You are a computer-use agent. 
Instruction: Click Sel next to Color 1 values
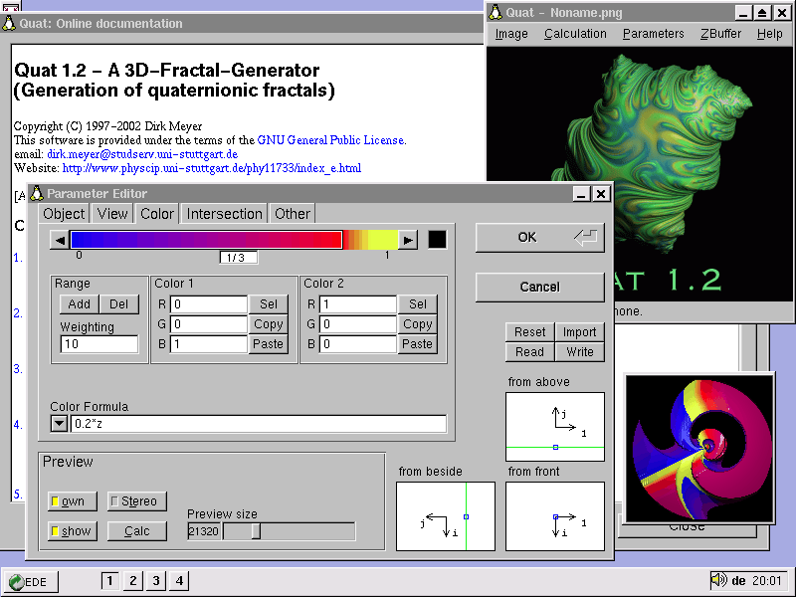tap(269, 304)
